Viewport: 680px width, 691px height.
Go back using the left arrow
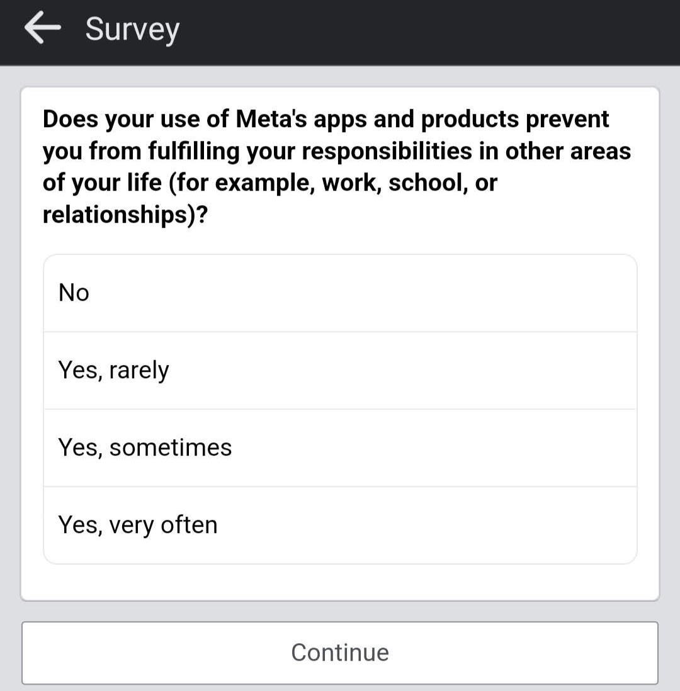coord(42,27)
